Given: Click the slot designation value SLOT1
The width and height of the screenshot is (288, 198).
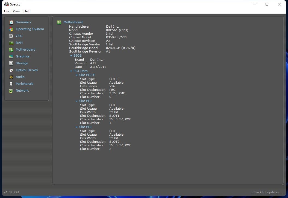Looking at the screenshot, I should pos(114,116).
